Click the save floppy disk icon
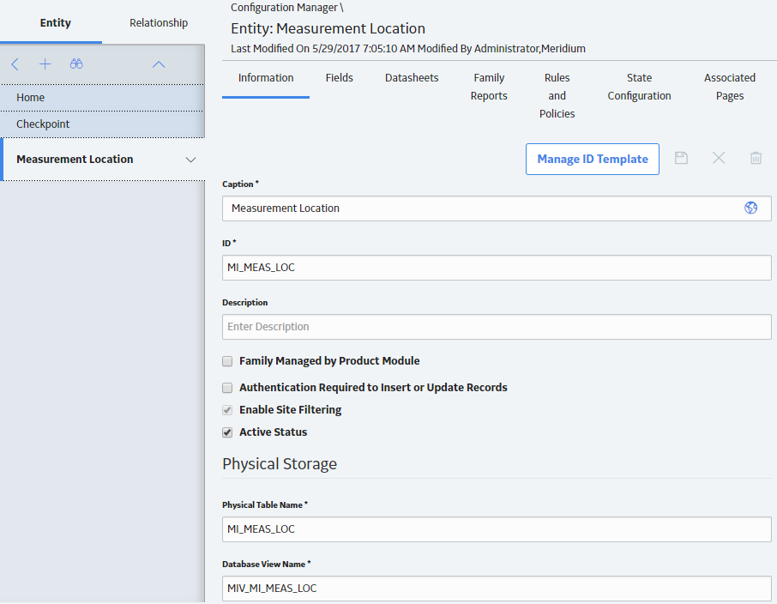Viewport: 777px width, 604px height. click(x=681, y=158)
